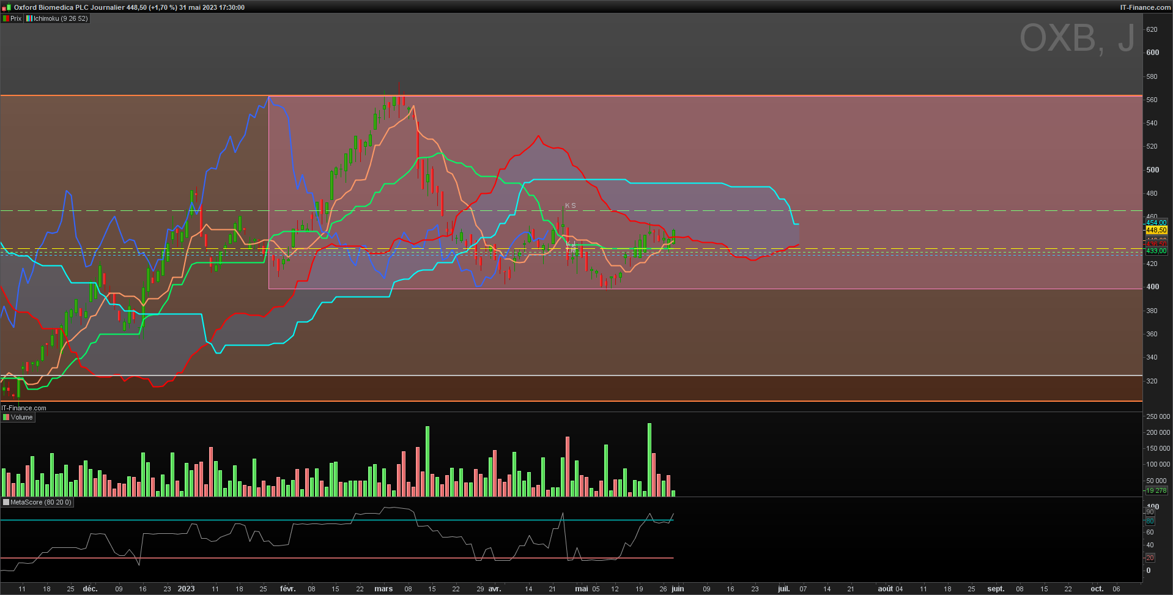Click the candlestick icon beside Oxford Biomedica title

(7, 7)
